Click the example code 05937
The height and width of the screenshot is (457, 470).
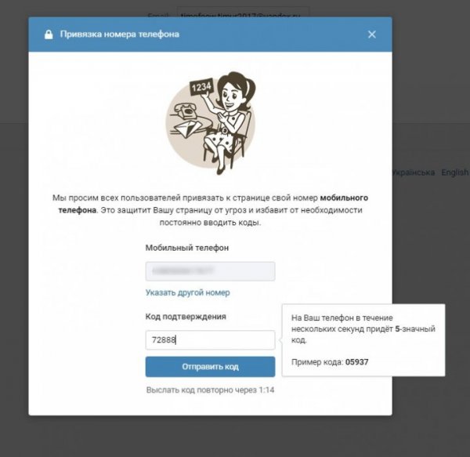356,362
